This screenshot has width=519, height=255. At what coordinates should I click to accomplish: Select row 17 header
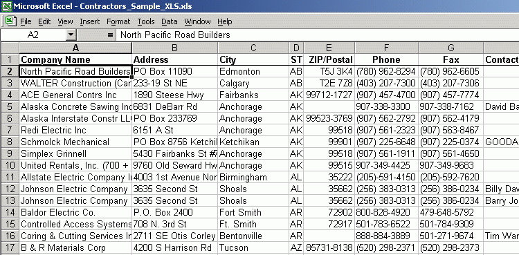point(10,247)
